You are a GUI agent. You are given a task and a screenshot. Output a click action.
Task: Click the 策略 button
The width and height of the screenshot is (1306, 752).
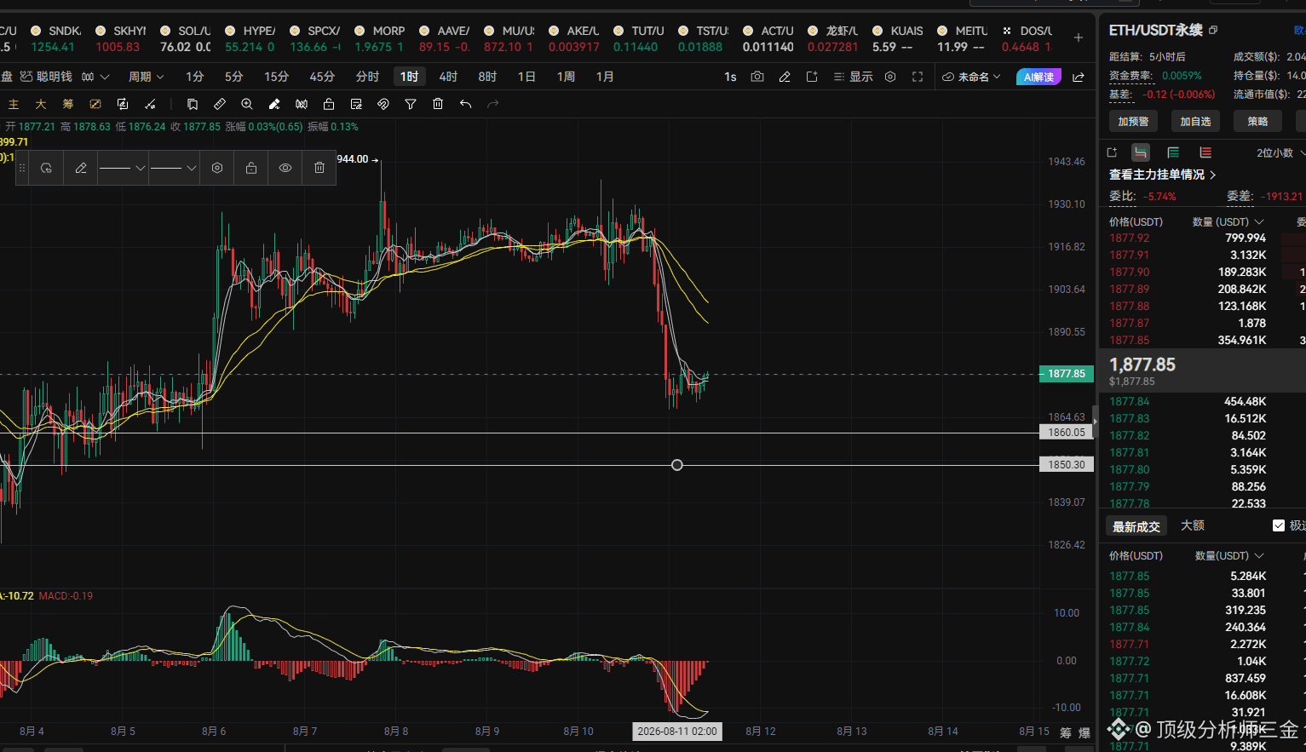(1257, 122)
